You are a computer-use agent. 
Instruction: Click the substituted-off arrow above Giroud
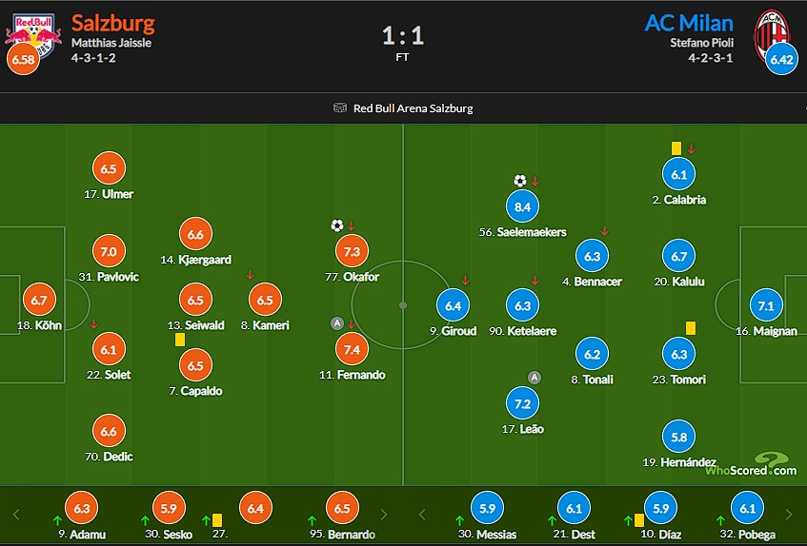click(465, 280)
